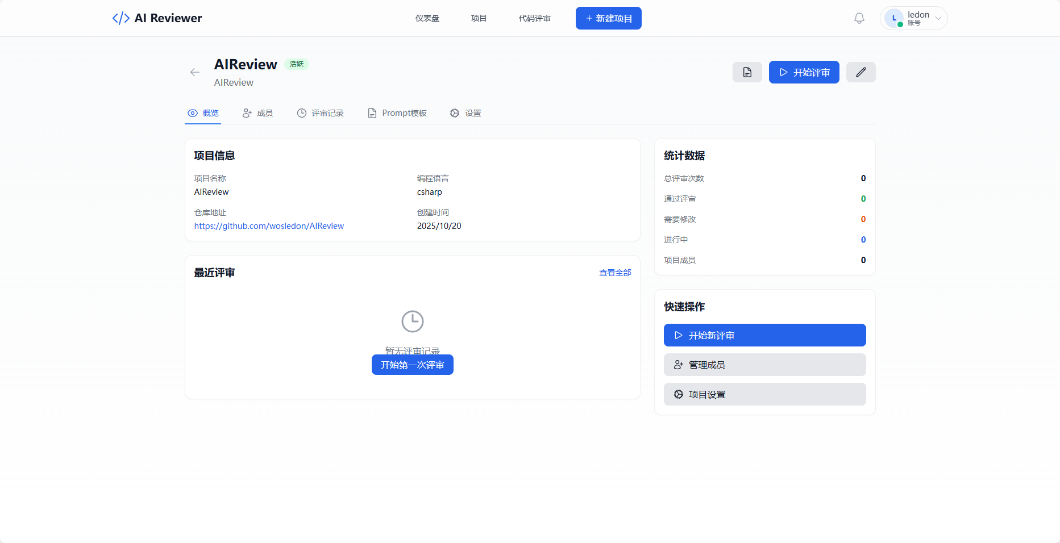The image size is (1060, 543).
Task: Open the GitHub repository link
Action: (269, 226)
